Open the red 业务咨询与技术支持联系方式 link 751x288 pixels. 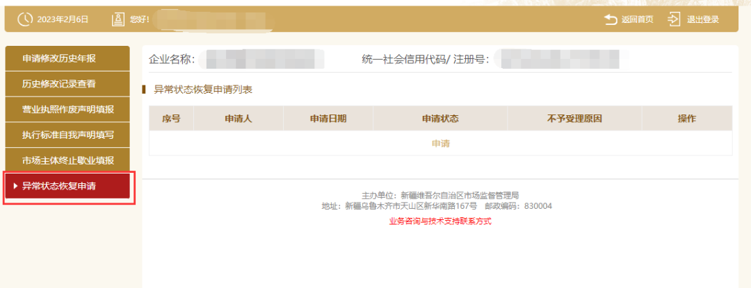click(x=441, y=221)
